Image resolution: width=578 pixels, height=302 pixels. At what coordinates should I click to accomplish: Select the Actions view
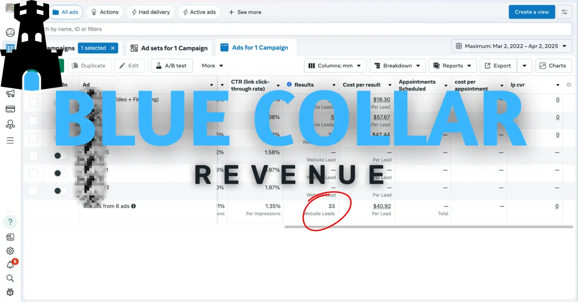pos(105,12)
